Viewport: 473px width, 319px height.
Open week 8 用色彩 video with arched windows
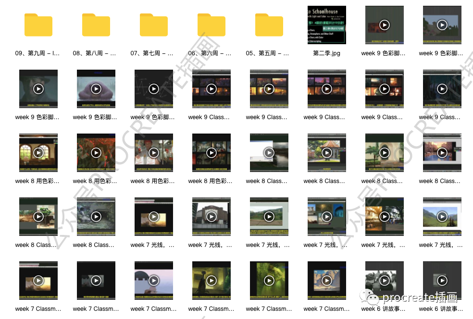click(38, 153)
